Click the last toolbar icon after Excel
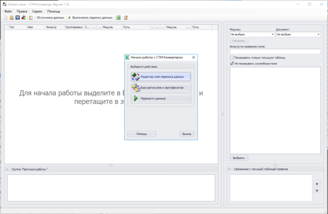Viewport: 328px width, 214px height. click(x=126, y=17)
